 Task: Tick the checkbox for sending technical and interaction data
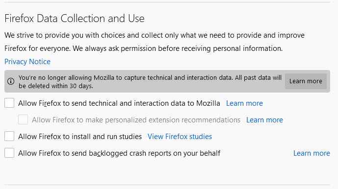tap(9, 103)
